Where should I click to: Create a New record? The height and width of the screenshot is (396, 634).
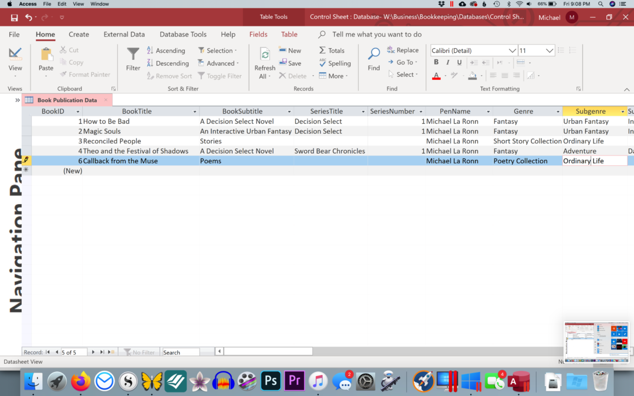(289, 50)
